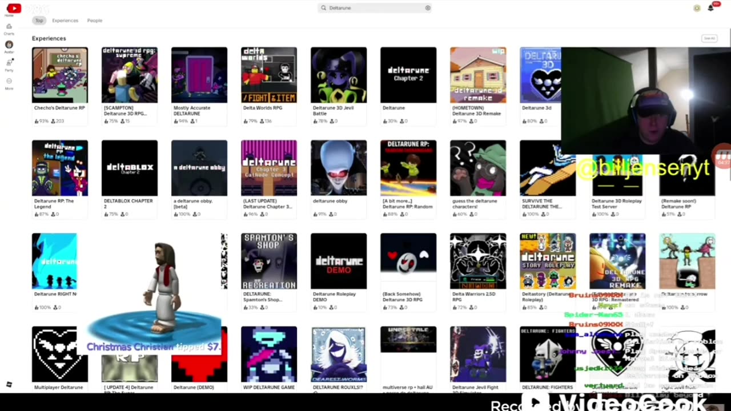
Task: Open Delta Worlds RPG thumbnail
Action: pyautogui.click(x=269, y=75)
